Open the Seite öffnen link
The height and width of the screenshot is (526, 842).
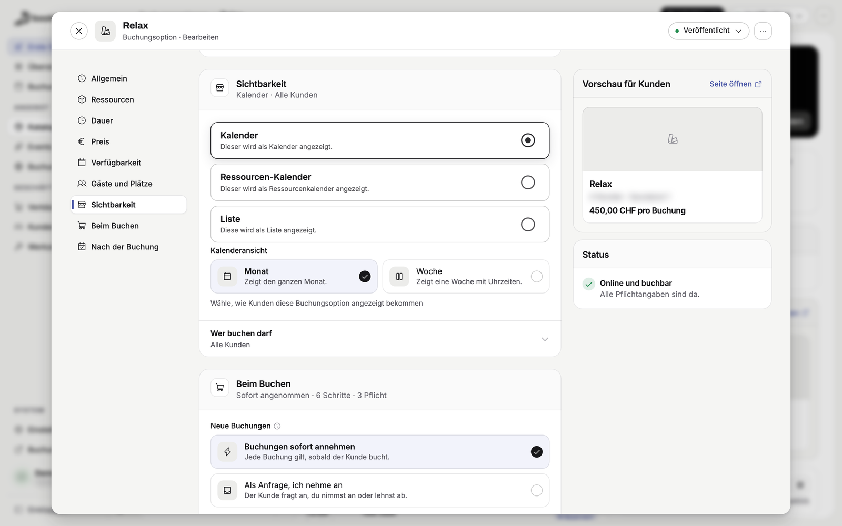[735, 84]
